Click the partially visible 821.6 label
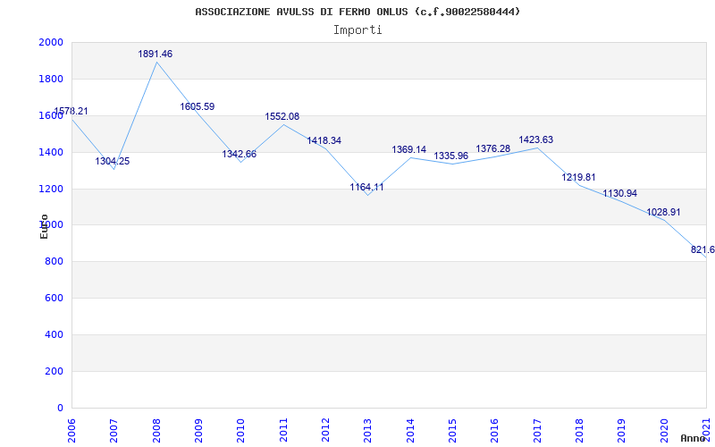 point(702,250)
